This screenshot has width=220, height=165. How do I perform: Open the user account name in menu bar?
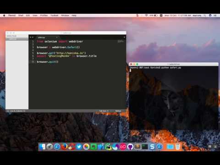tap(197, 16)
